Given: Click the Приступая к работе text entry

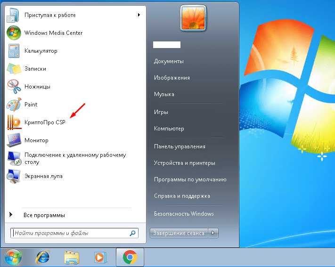Looking at the screenshot, I should [50, 15].
